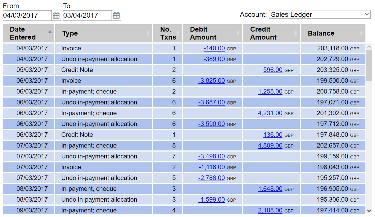Select the balance 203,118.00 cell
Viewport: 375px width, 217px height.
point(333,48)
